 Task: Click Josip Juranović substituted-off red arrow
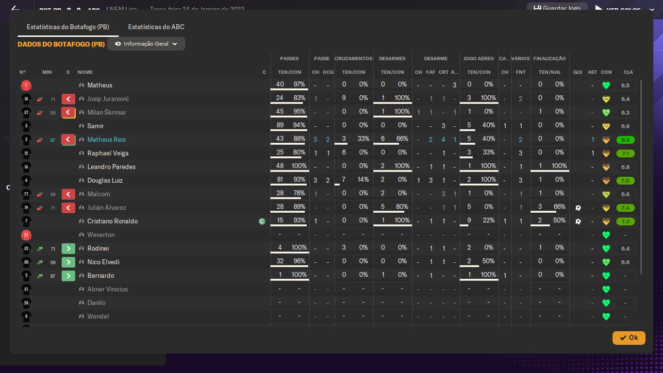(x=68, y=99)
